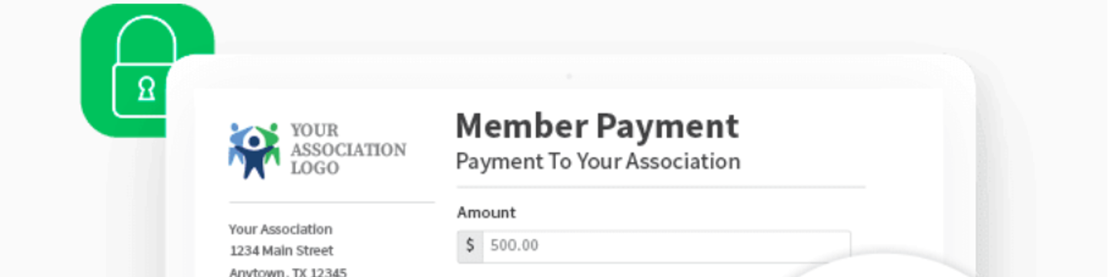
Task: Click the divider line below the subtitle
Action: point(661,187)
